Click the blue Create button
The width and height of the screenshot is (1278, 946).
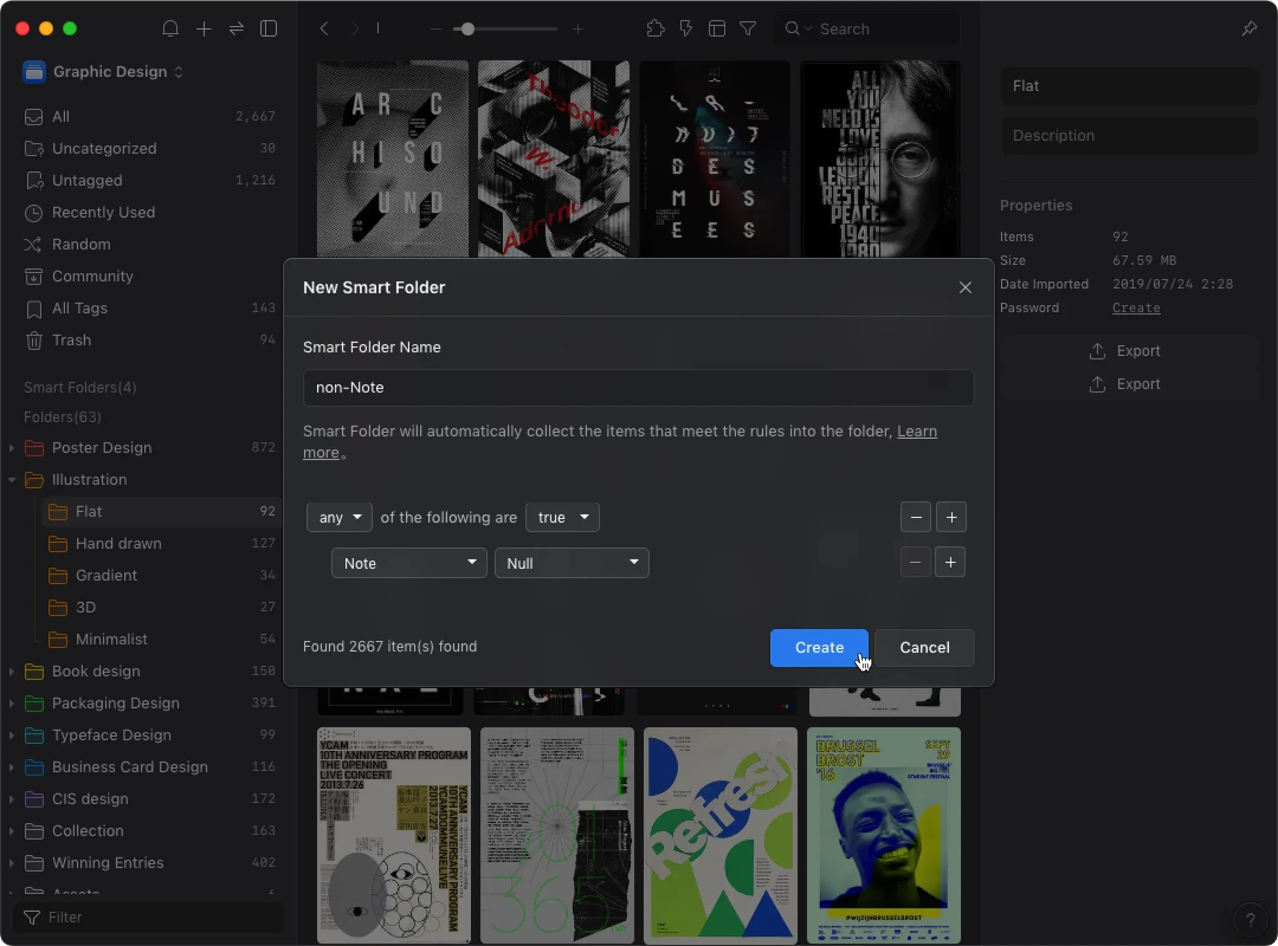click(x=819, y=647)
